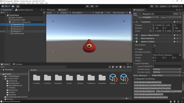Open the GameObject menu

[x=15, y=3]
